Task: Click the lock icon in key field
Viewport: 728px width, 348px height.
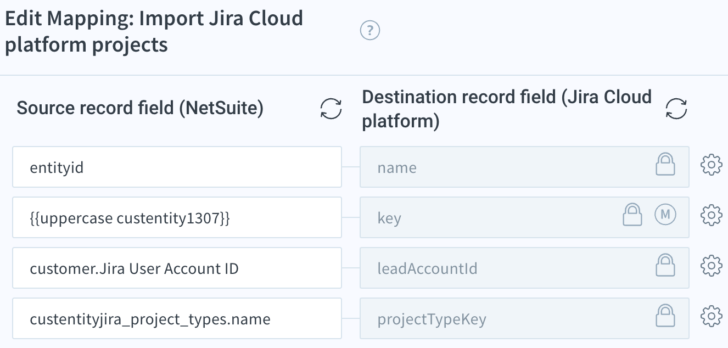Action: tap(632, 215)
